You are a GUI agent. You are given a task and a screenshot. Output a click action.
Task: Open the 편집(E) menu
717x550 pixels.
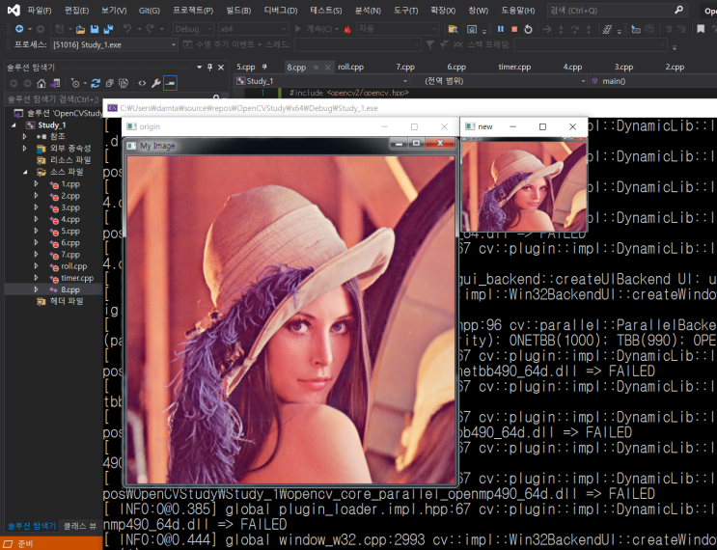[76, 10]
